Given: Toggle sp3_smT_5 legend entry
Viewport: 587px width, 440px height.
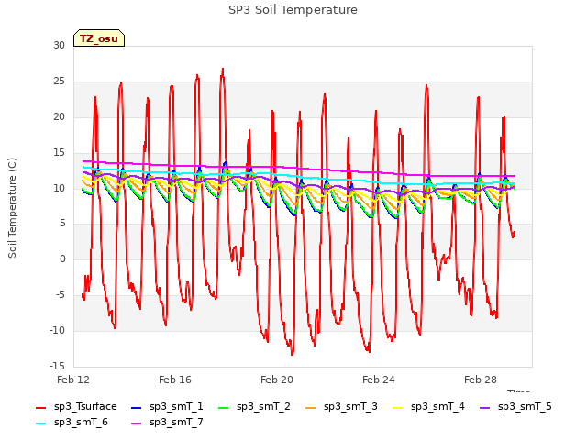Looking at the screenshot, I should [x=515, y=407].
